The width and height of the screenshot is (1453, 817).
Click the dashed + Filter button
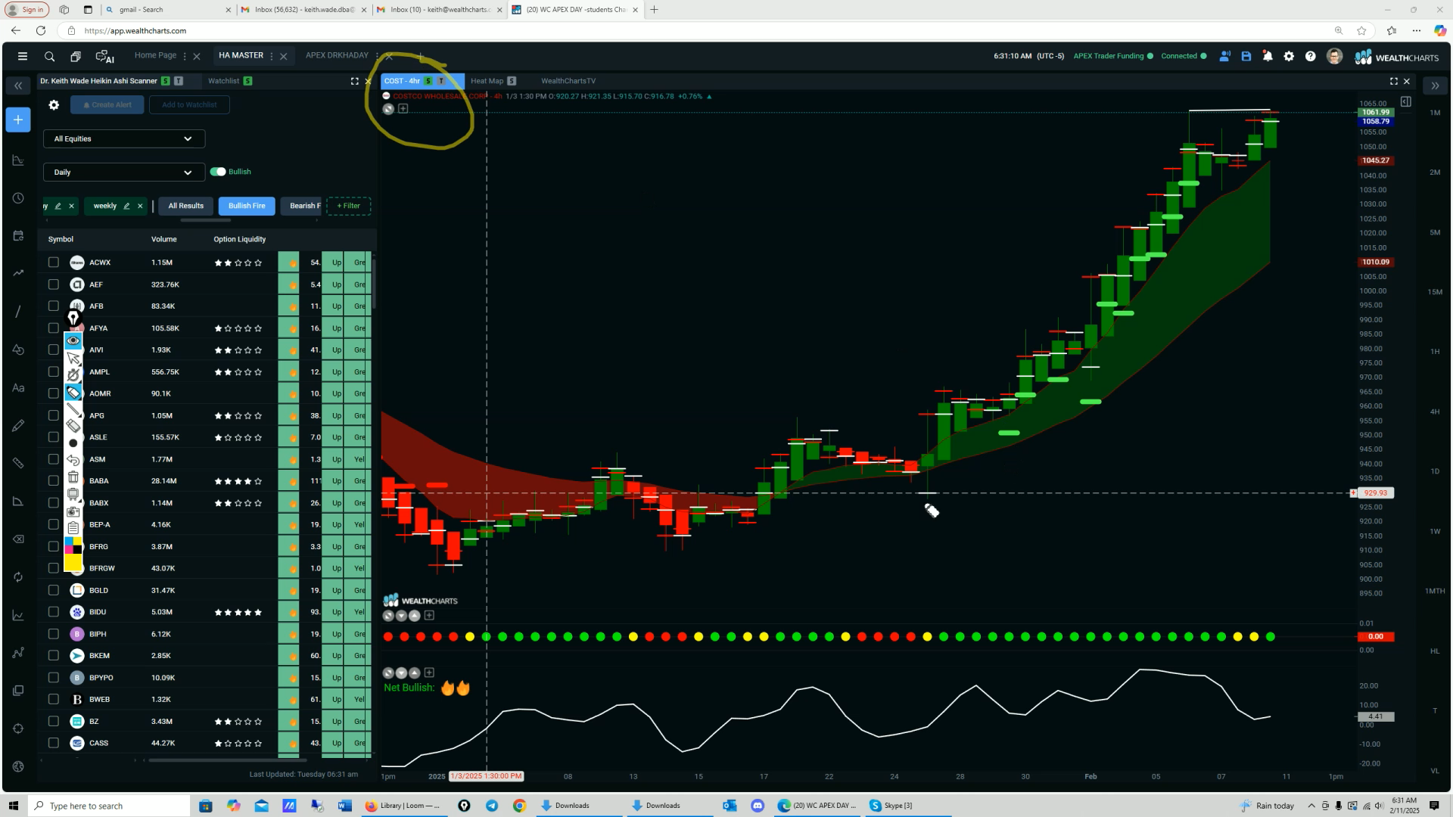(348, 206)
